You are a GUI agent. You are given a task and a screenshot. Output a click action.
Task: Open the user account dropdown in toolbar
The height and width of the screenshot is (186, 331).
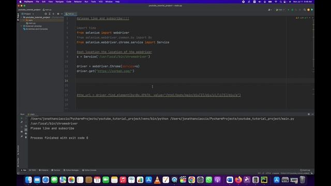click(x=270, y=10)
